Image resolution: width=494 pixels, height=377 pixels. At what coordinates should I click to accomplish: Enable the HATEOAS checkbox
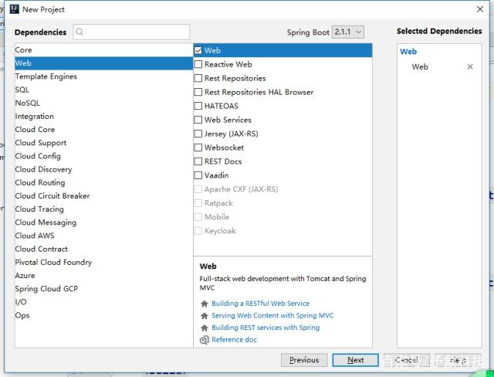[x=198, y=106]
